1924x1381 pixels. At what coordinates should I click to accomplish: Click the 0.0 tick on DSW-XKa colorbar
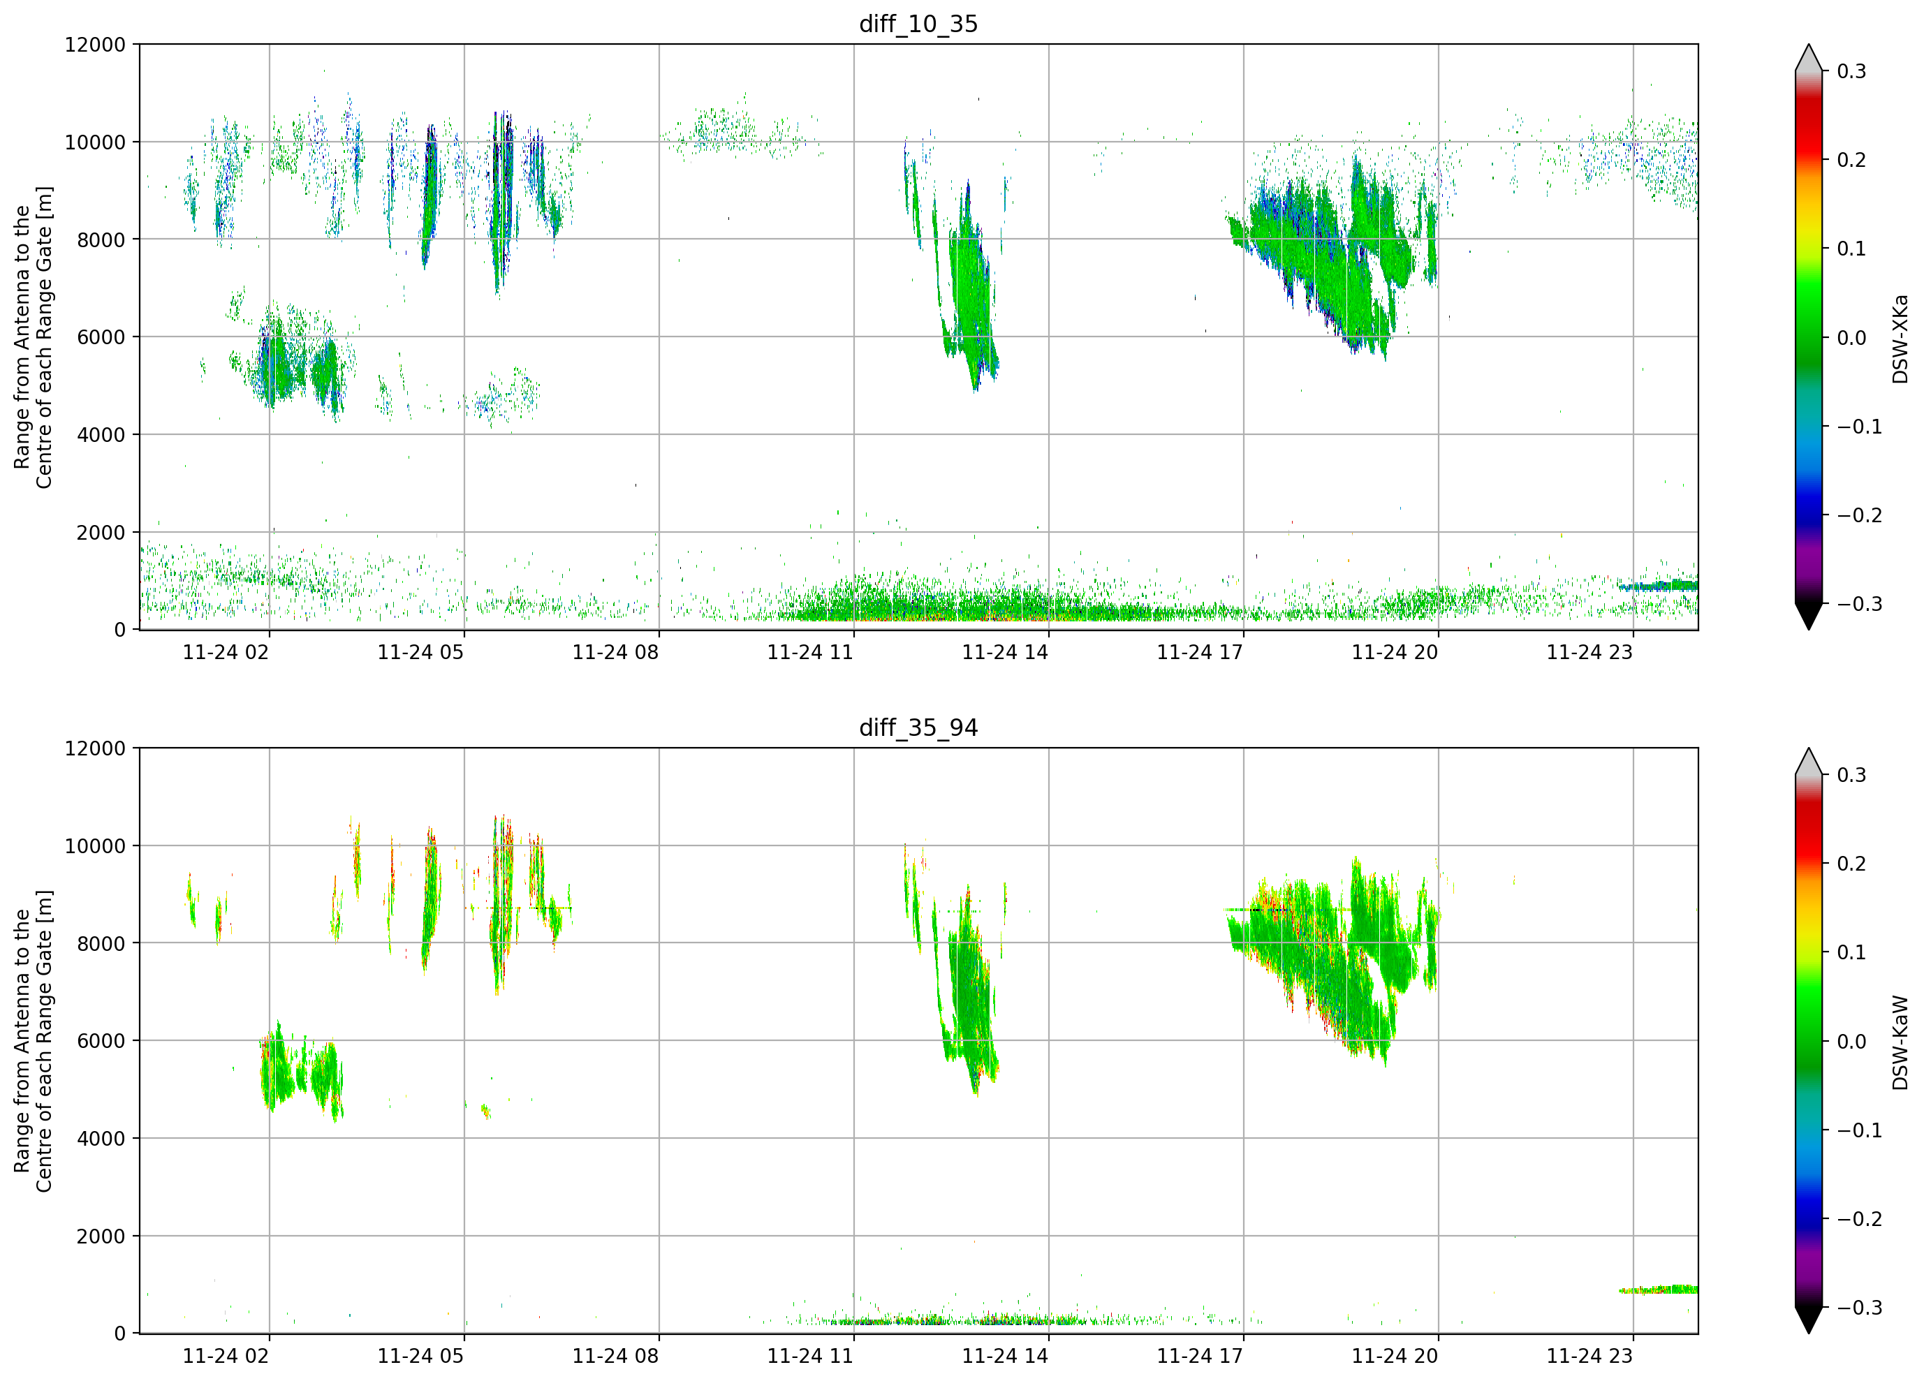coord(1852,338)
